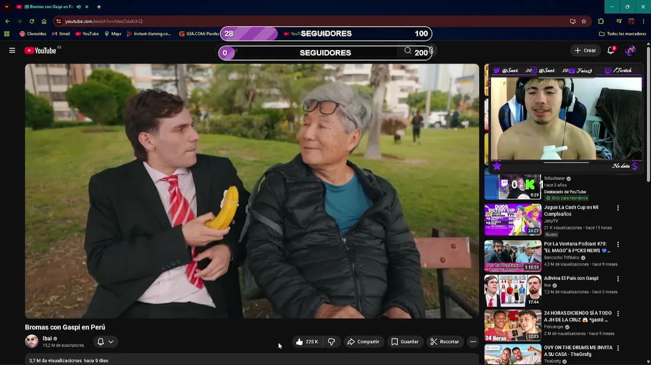The image size is (651, 365).
Task: Bookmark this page with the star
Action: coord(584,21)
